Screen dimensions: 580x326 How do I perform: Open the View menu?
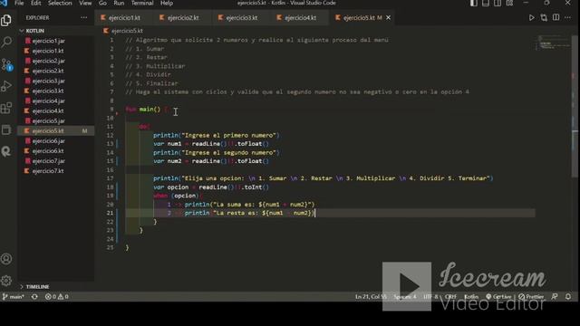tap(85, 3)
